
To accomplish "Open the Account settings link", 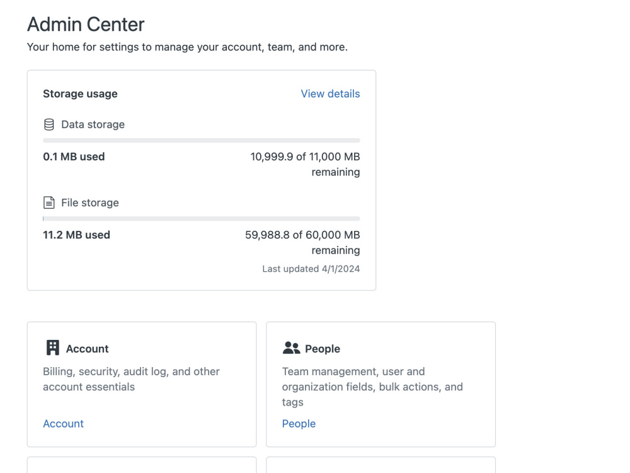I will point(63,423).
